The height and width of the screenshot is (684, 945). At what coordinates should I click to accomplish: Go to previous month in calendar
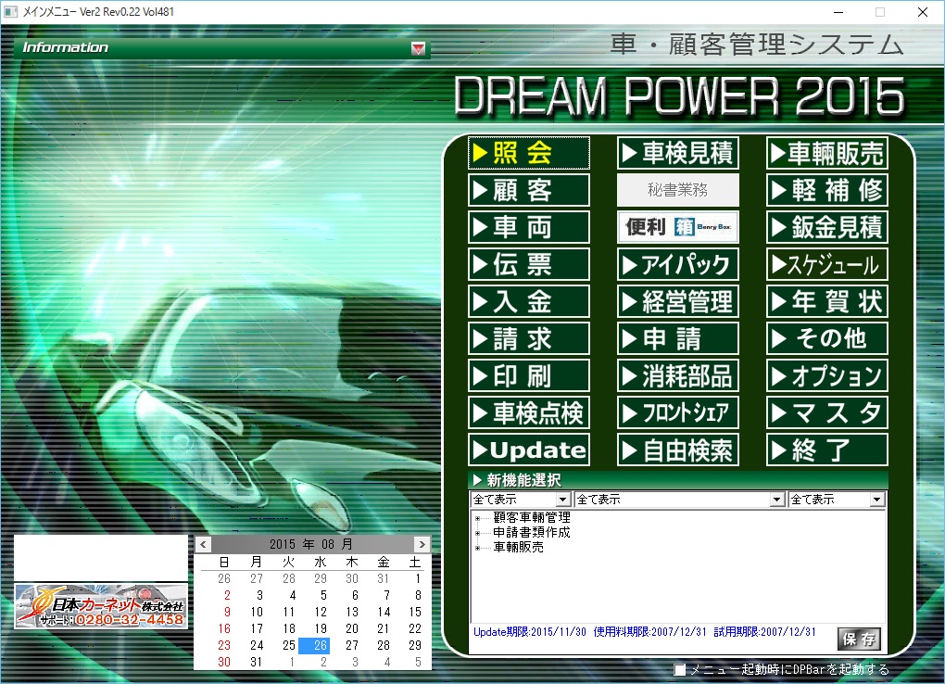(203, 544)
